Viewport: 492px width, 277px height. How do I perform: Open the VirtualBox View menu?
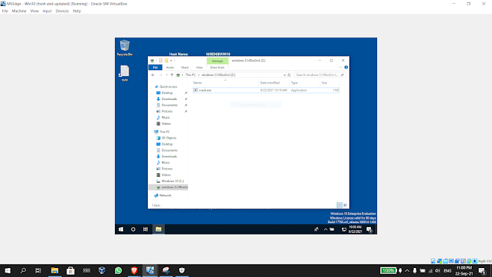[x=34, y=11]
